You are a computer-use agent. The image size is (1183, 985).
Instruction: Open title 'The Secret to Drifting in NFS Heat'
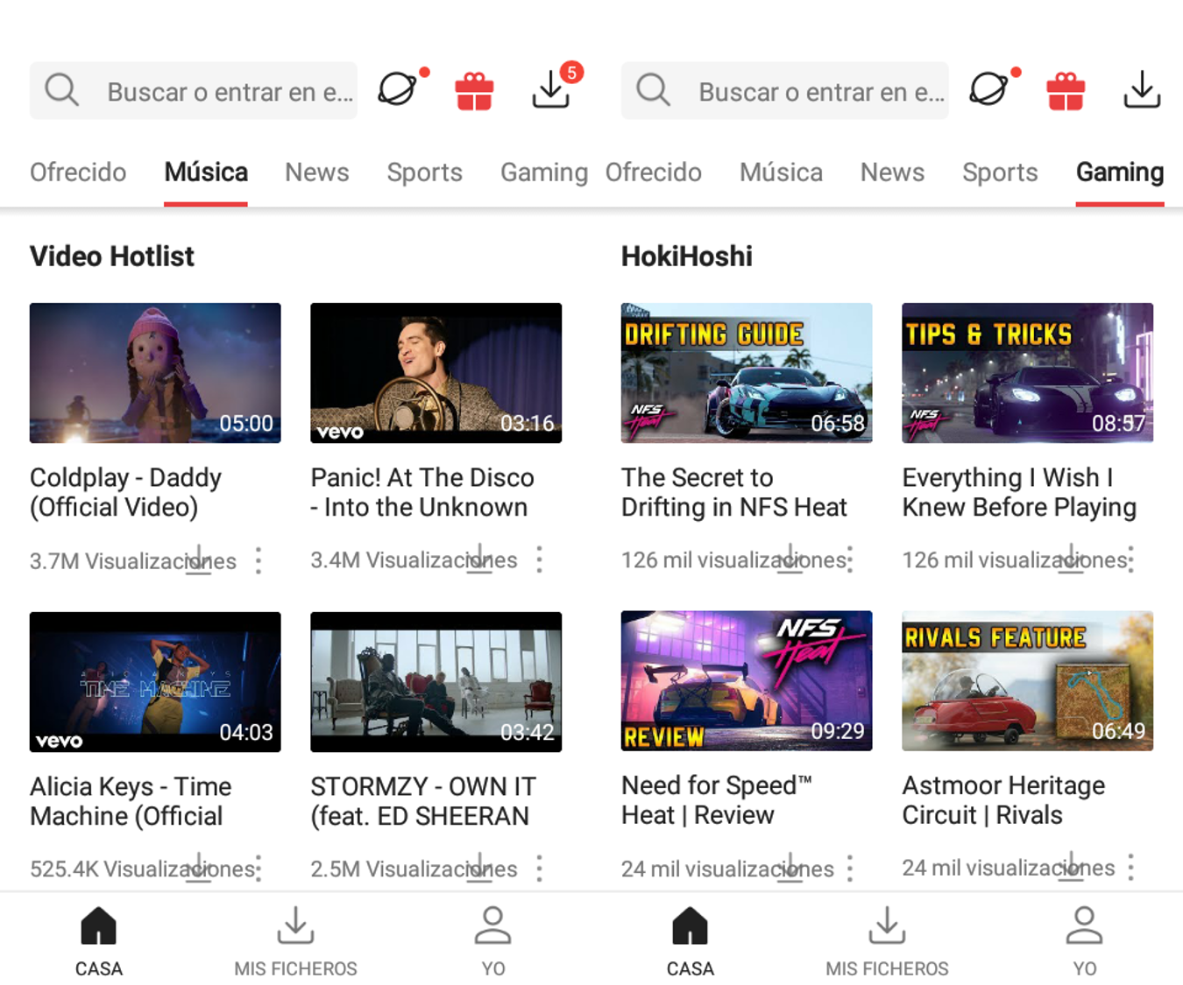(734, 492)
